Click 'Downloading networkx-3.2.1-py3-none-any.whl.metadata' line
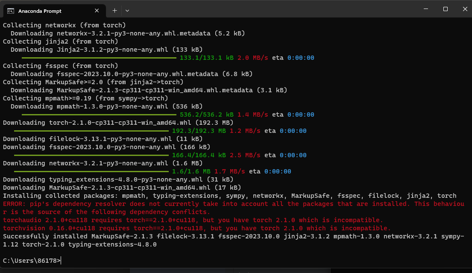Viewport: 472px width, 273px height. coord(128,33)
